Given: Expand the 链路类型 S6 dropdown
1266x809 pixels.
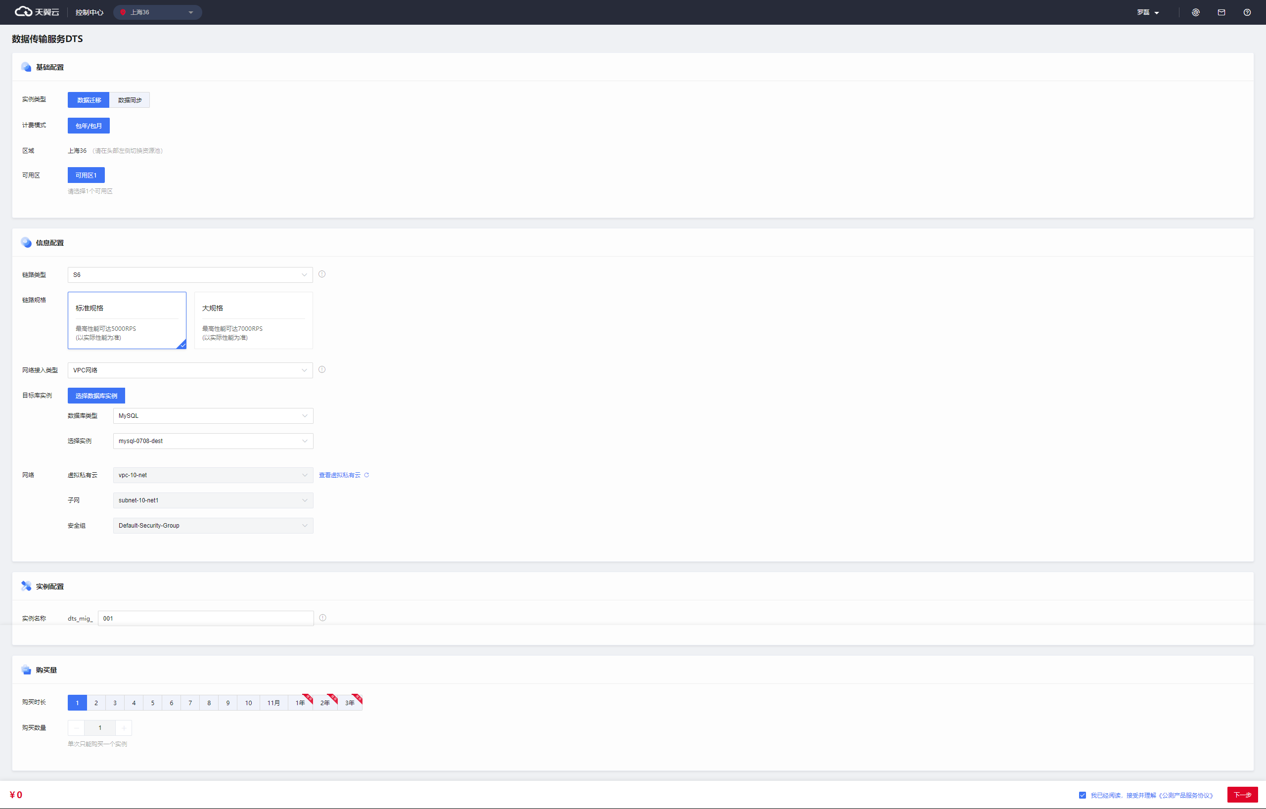Looking at the screenshot, I should [x=190, y=274].
